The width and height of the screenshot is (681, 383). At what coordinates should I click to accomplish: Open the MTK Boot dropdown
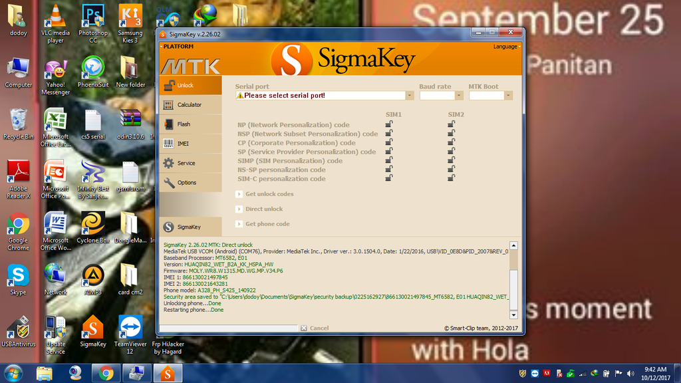pos(490,95)
